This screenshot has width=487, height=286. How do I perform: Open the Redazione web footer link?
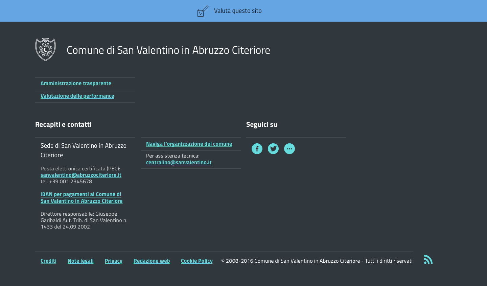pyautogui.click(x=152, y=261)
